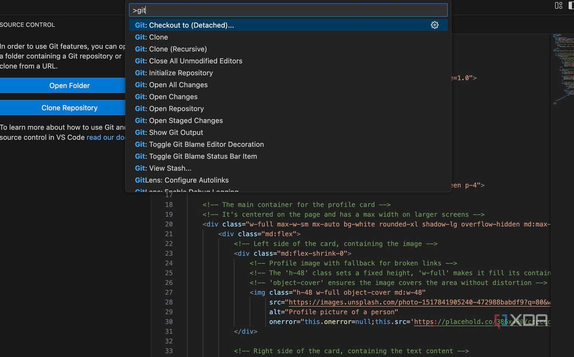
Task: Click the code minimap overview
Action: [x=562, y=69]
